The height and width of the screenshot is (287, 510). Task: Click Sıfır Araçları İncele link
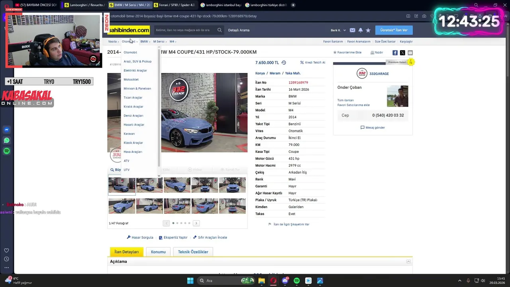pyautogui.click(x=210, y=238)
